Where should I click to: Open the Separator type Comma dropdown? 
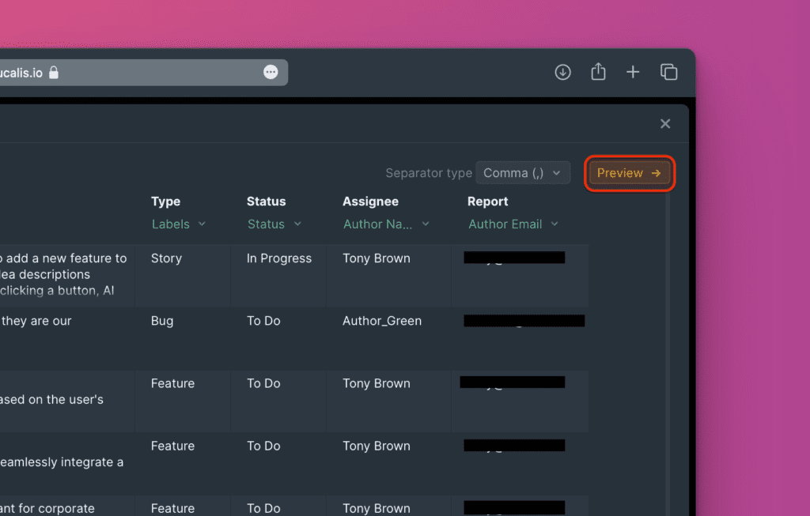click(x=523, y=173)
